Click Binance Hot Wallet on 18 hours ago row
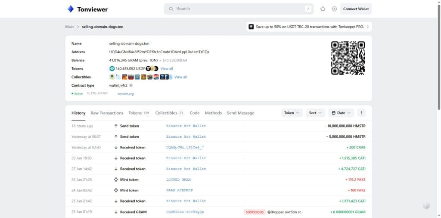The width and height of the screenshot is (441, 218). 186,126
